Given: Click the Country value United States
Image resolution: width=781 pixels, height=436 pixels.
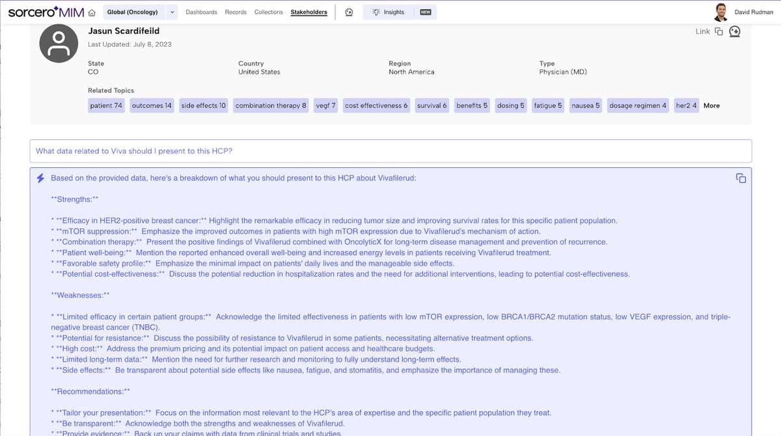Looking at the screenshot, I should 259,72.
